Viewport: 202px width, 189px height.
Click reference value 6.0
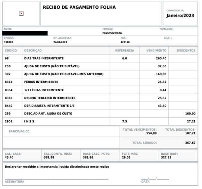[x=125, y=58]
